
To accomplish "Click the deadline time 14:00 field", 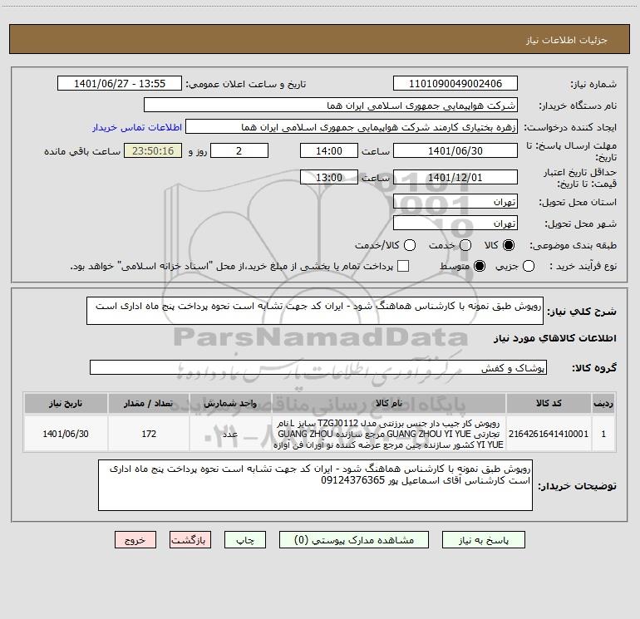I will [329, 150].
